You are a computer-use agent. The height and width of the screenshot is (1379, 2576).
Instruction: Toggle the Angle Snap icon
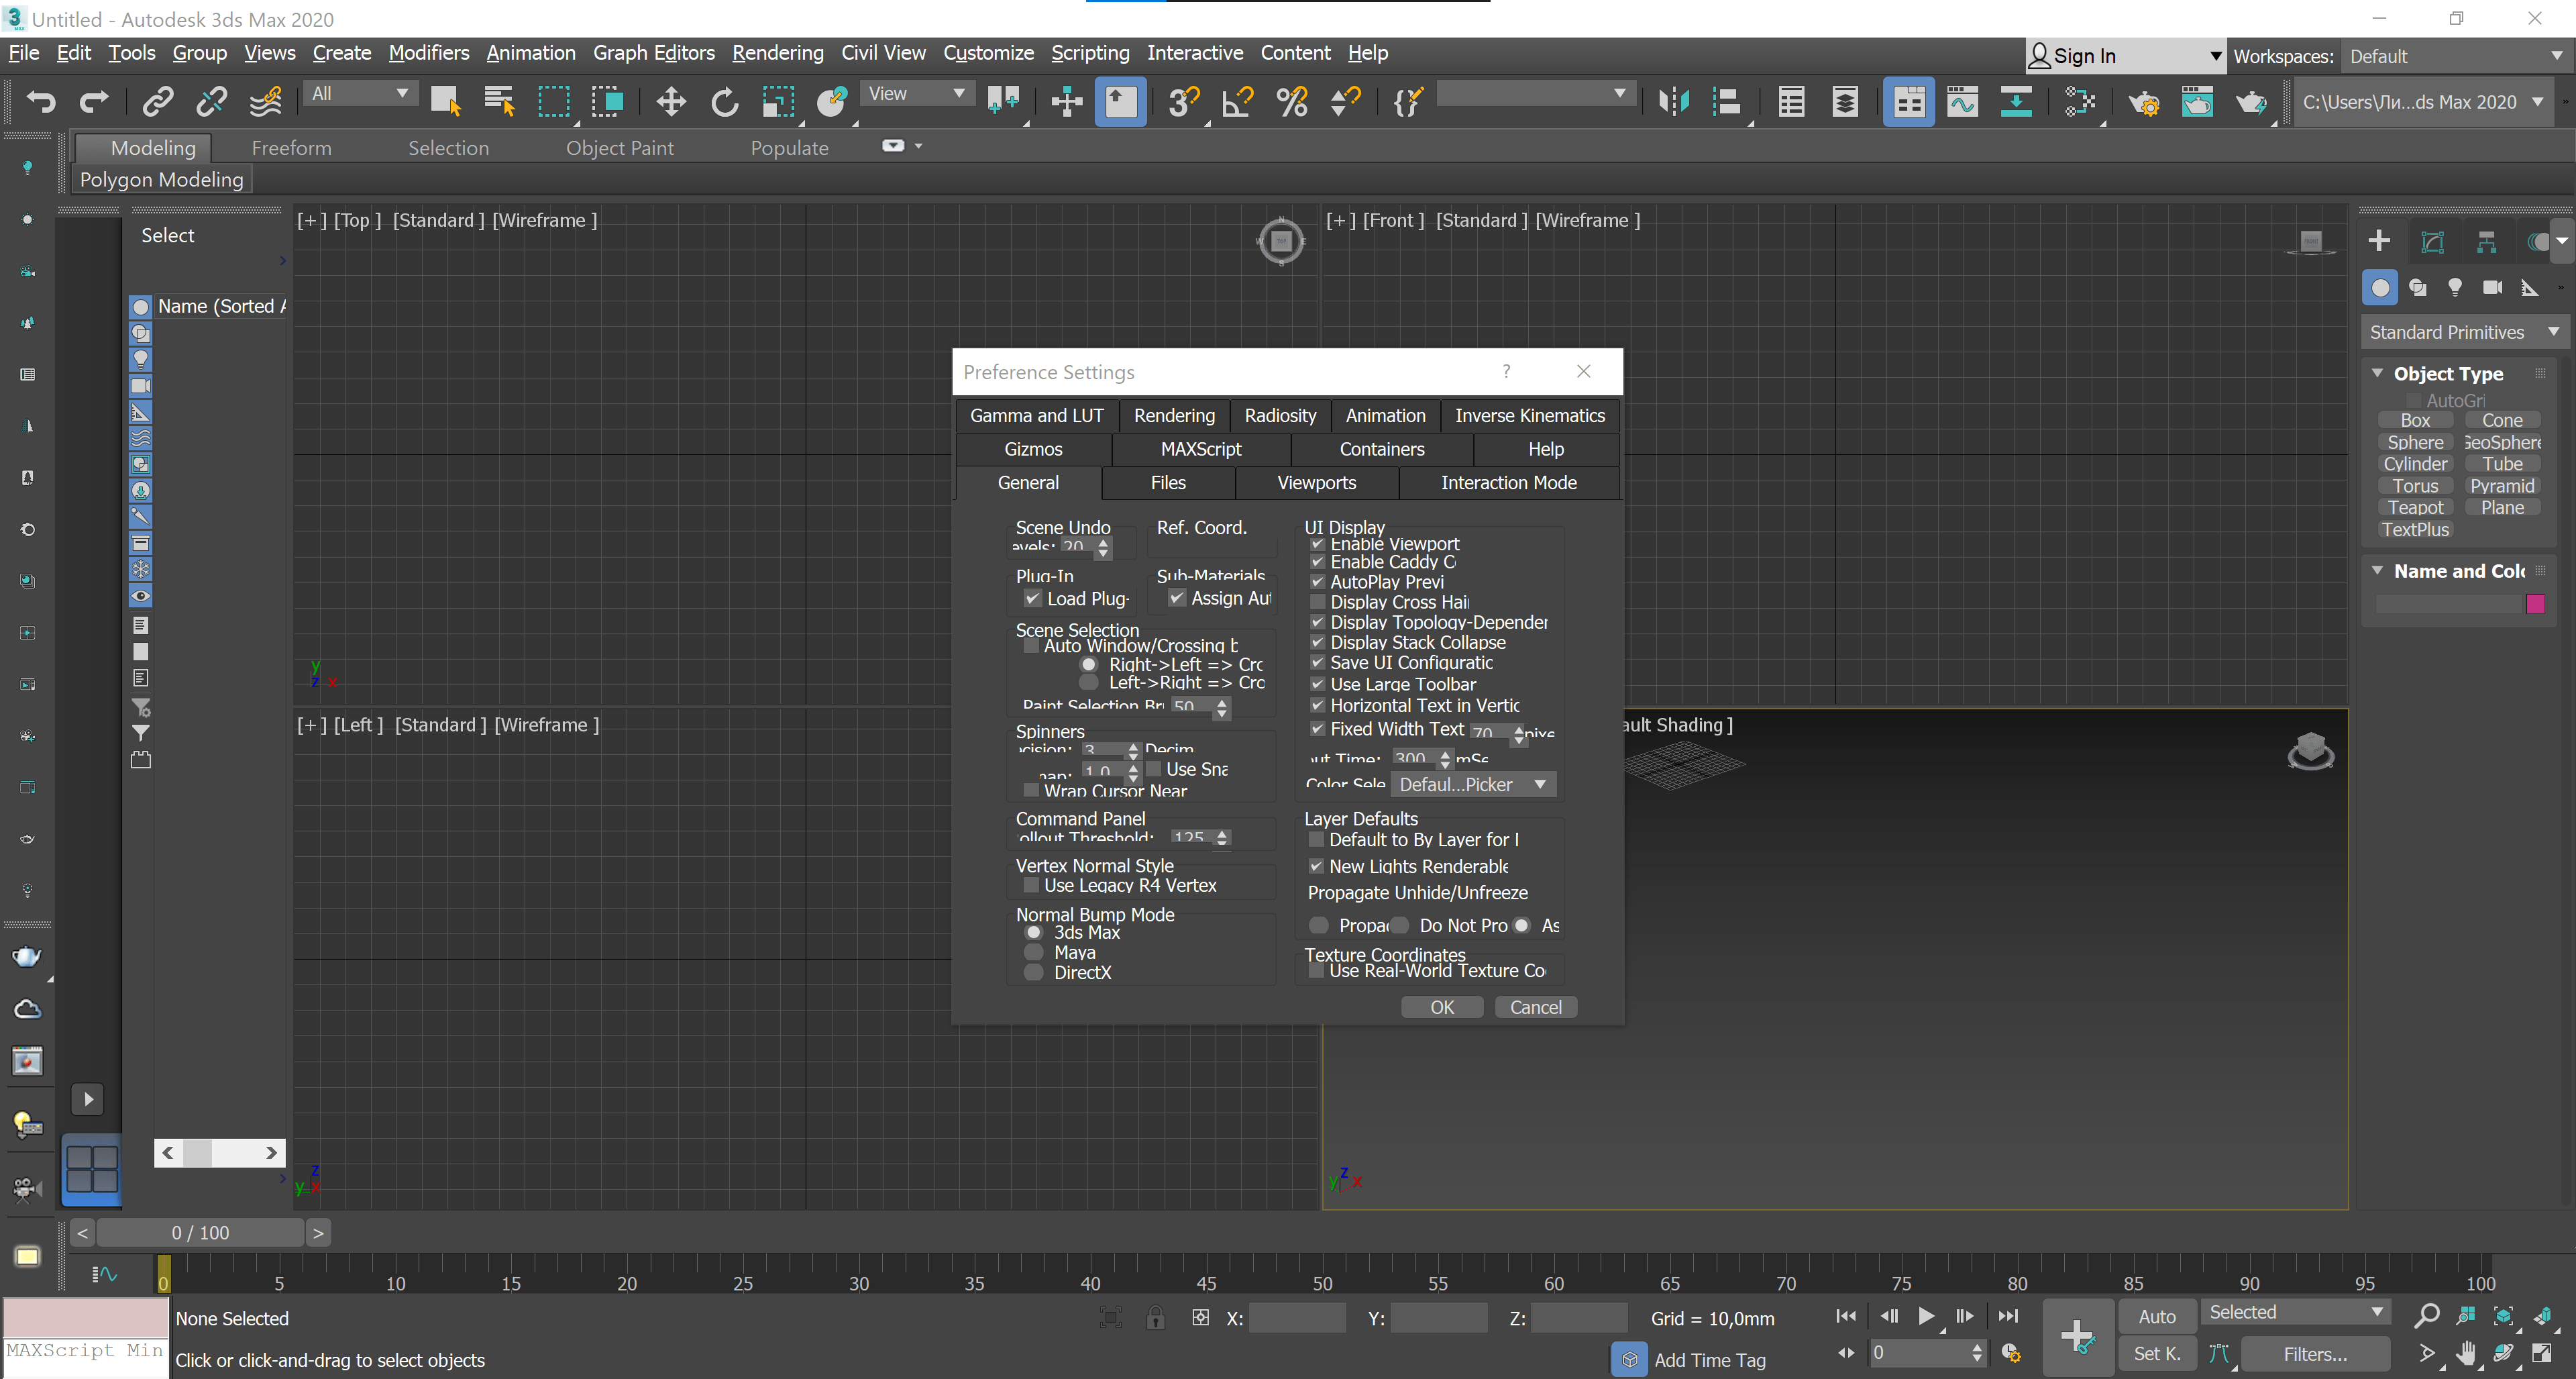click(1237, 101)
